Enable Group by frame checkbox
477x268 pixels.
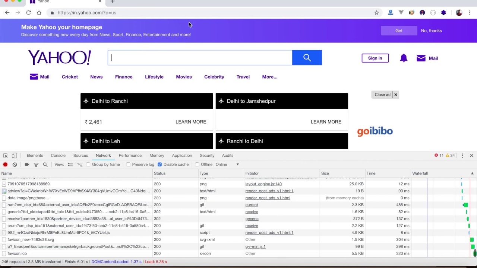click(x=88, y=165)
